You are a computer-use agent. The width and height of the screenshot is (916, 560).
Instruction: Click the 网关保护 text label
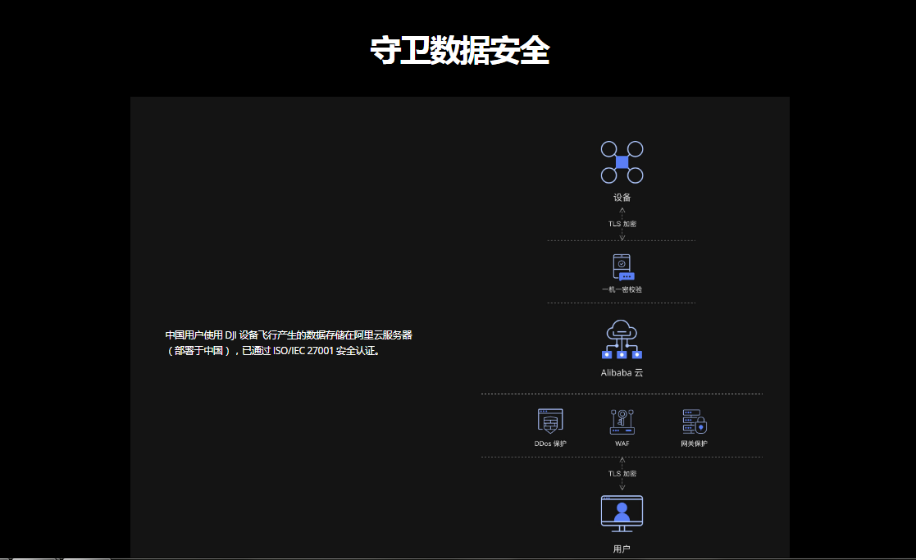click(694, 444)
